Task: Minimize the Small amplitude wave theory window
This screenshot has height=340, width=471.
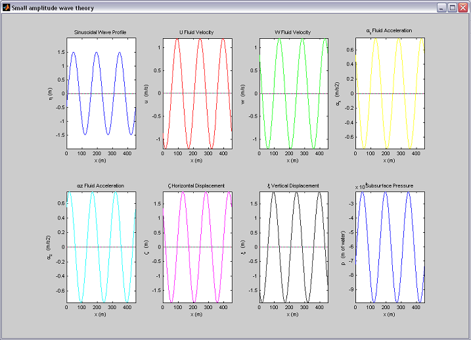Action: coord(443,8)
